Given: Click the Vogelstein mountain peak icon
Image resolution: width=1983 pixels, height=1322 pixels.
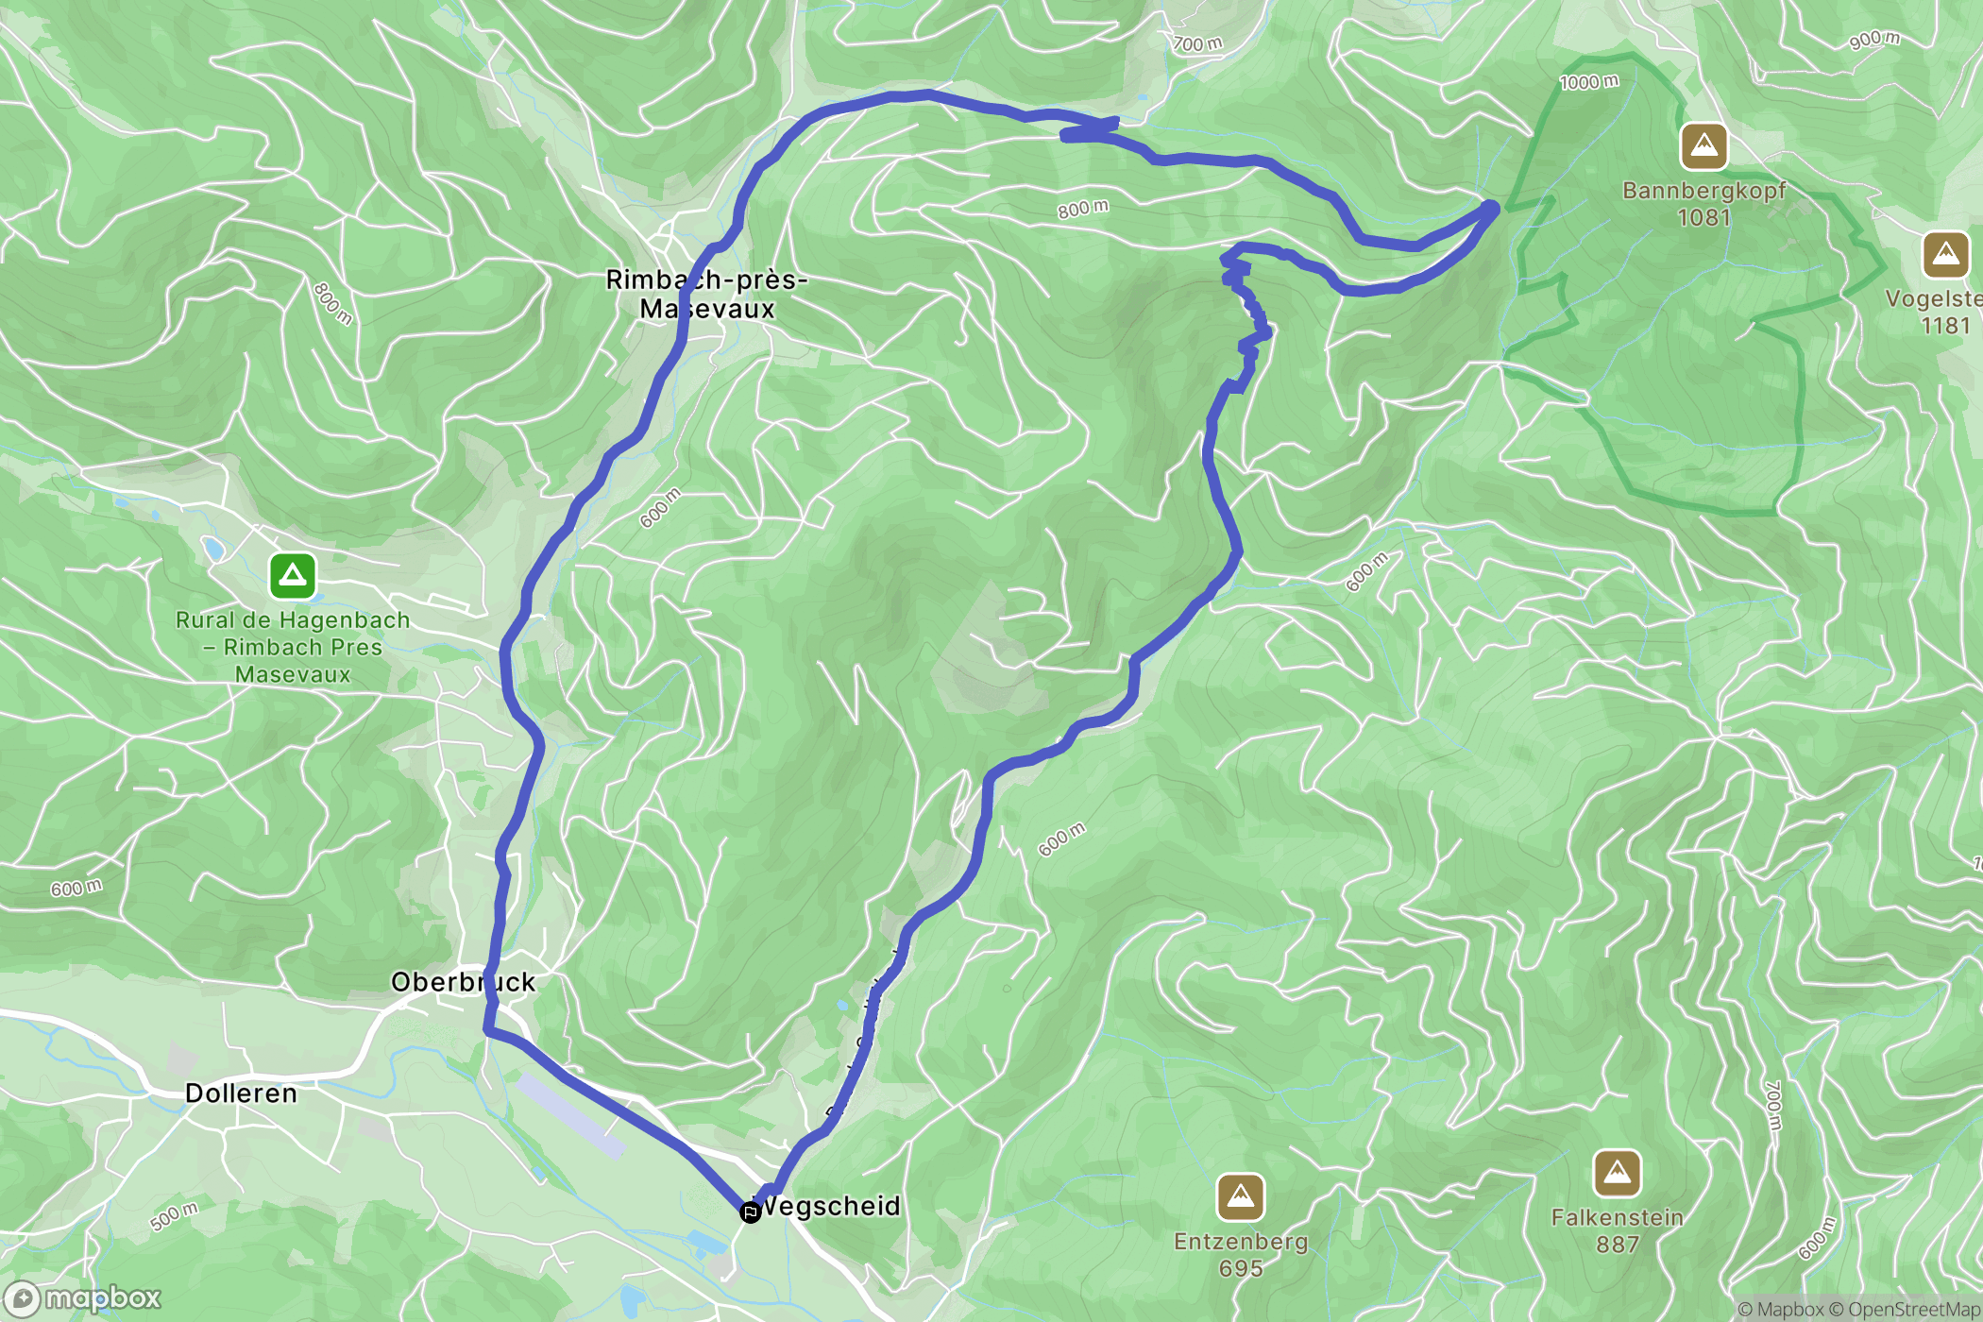Looking at the screenshot, I should tap(1945, 255).
